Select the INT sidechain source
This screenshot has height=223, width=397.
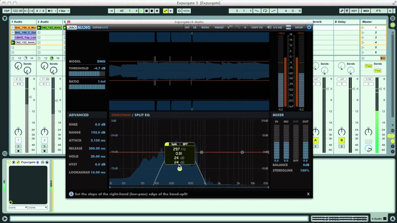187,27
